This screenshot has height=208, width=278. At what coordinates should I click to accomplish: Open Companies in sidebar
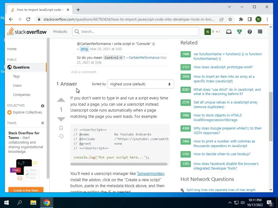pyautogui.click(x=22, y=95)
